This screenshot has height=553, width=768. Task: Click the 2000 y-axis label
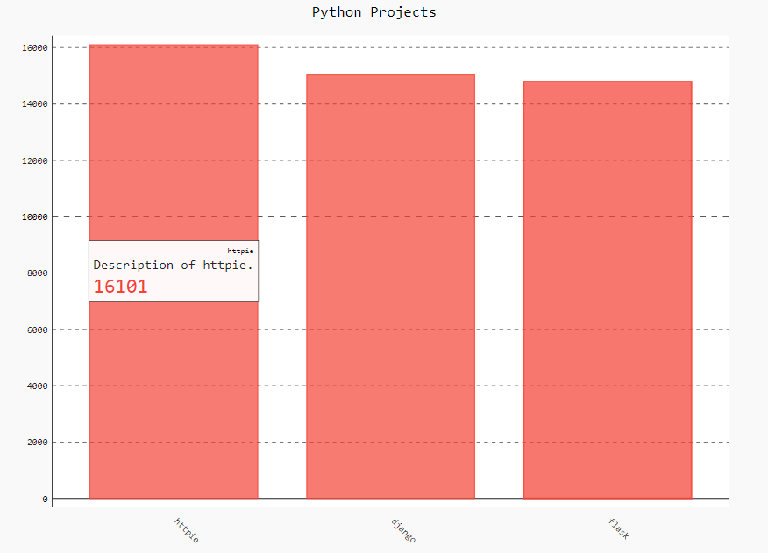[x=37, y=442]
